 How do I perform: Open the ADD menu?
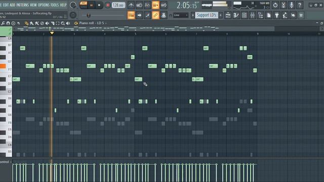tap(13, 5)
